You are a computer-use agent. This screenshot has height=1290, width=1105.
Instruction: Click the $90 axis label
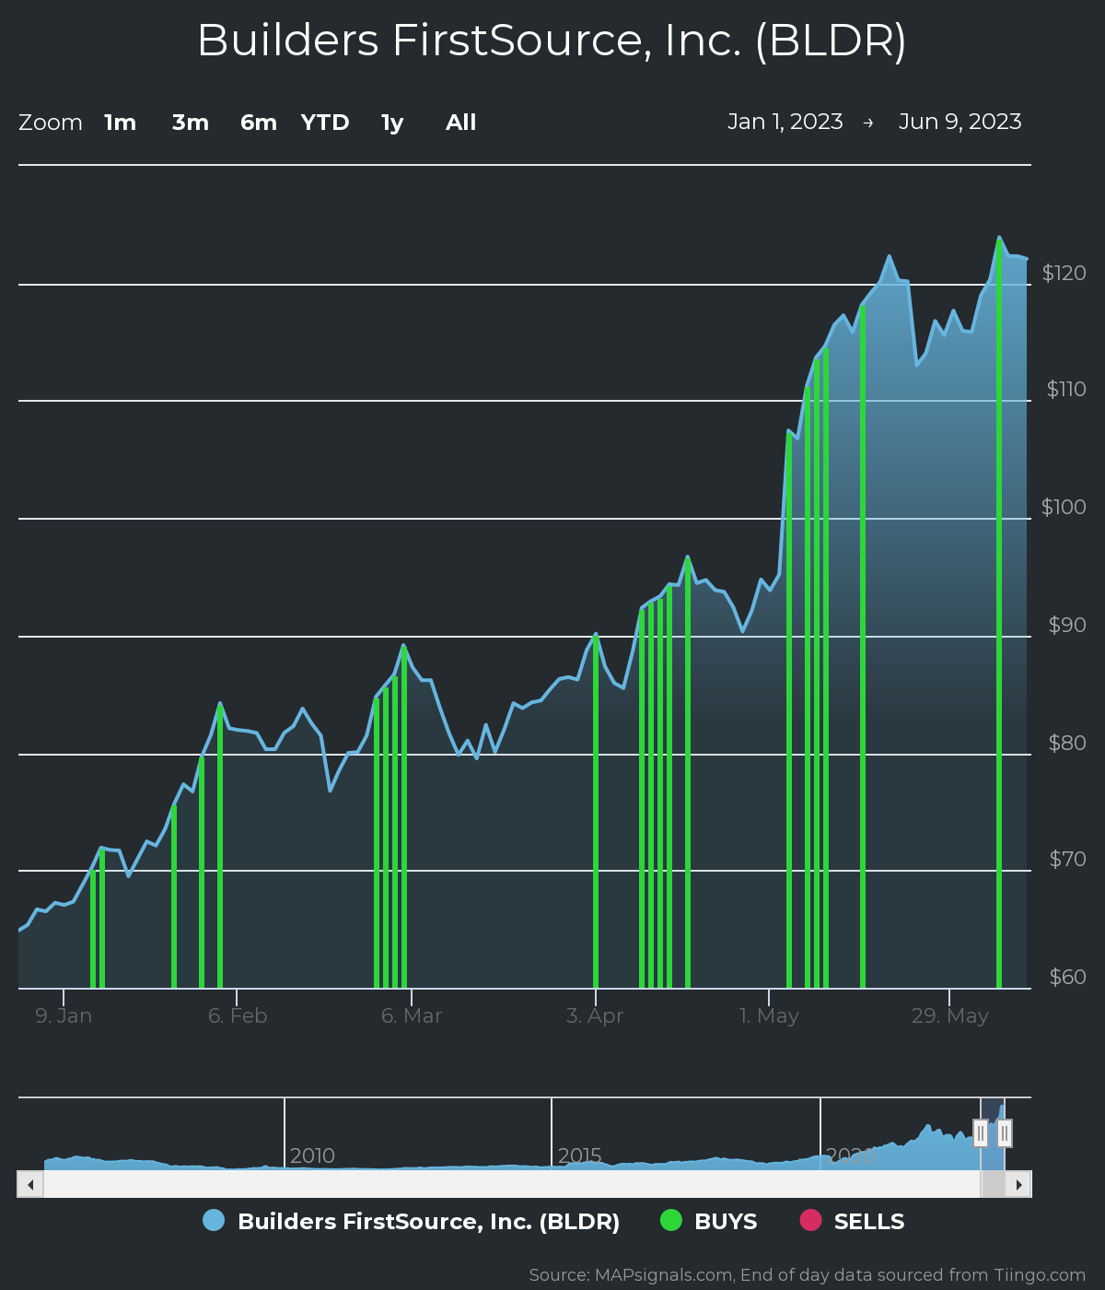tap(1067, 625)
